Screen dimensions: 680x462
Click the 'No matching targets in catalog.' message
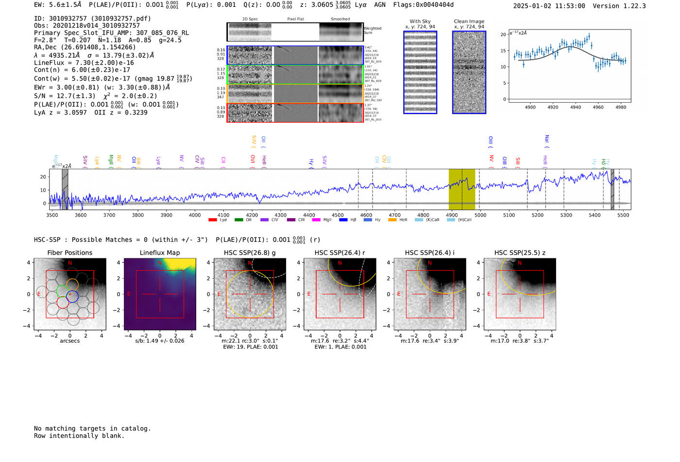point(92,429)
